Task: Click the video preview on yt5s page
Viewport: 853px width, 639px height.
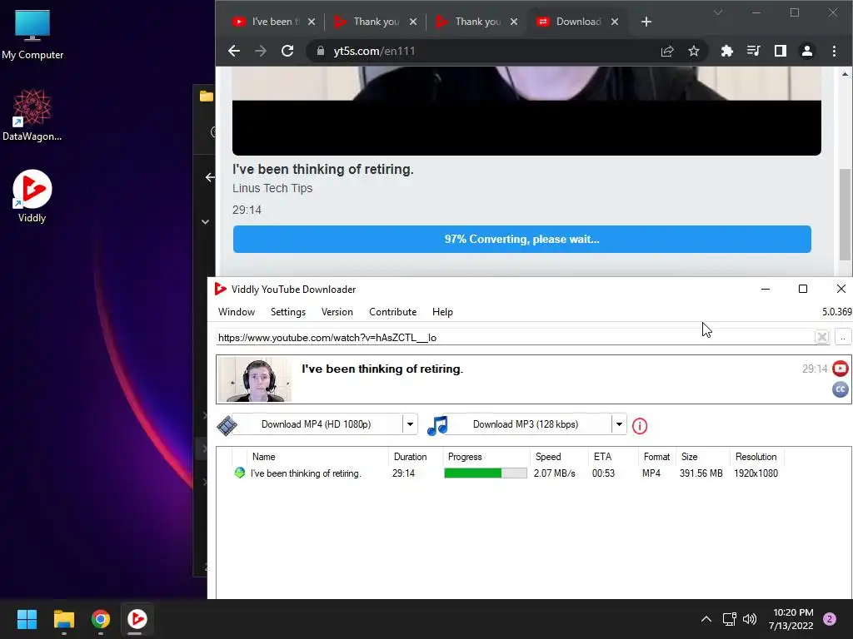Action: coord(526,111)
